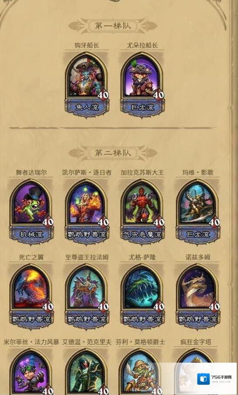This screenshot has height=395, width=238.
Task: Select the 尤朵拉船长 hero portrait
Action: coord(142,77)
